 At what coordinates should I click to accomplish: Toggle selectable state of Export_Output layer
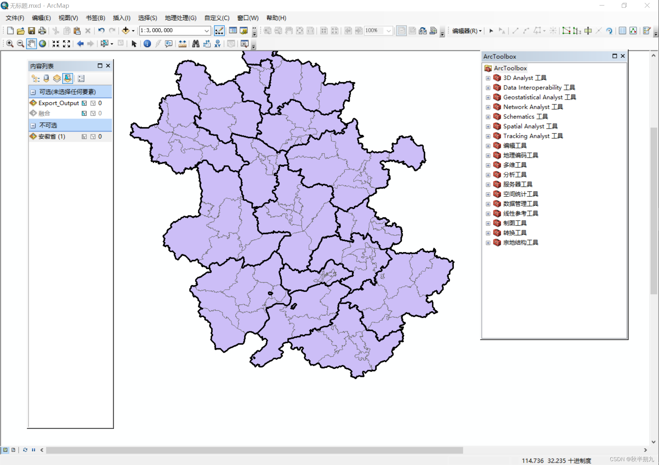pyautogui.click(x=84, y=103)
